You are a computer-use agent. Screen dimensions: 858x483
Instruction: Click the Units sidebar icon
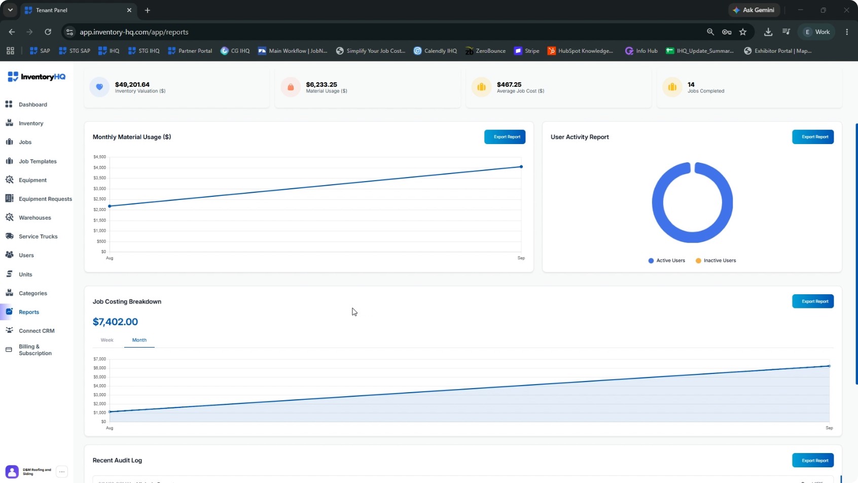tap(9, 274)
